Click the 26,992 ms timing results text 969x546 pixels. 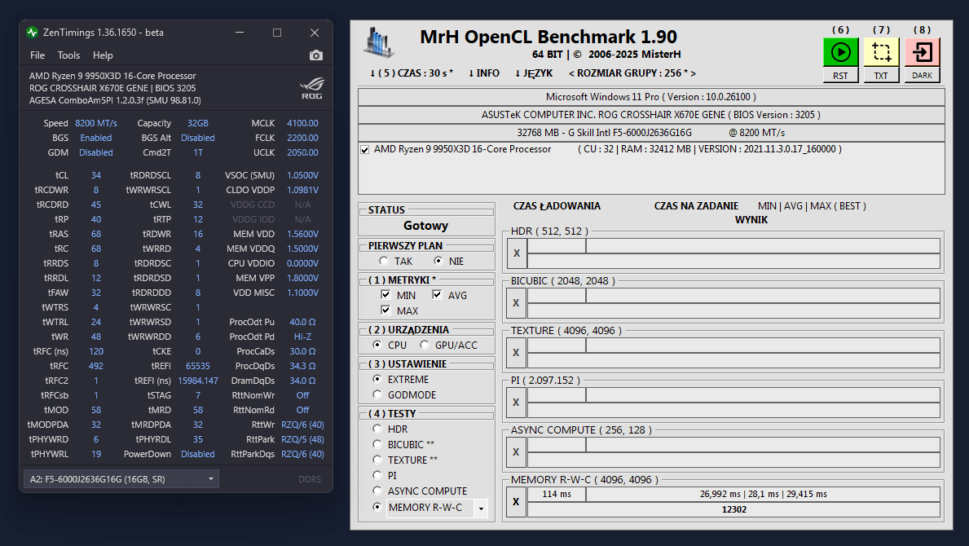point(763,494)
